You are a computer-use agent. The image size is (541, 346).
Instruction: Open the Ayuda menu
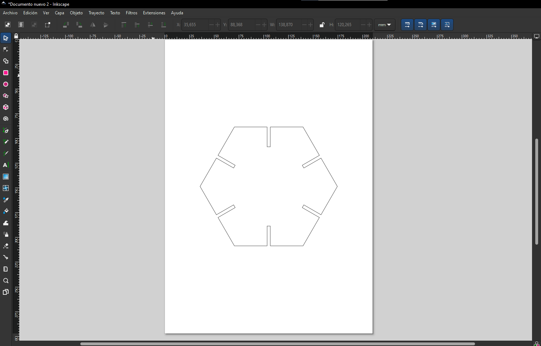177,13
